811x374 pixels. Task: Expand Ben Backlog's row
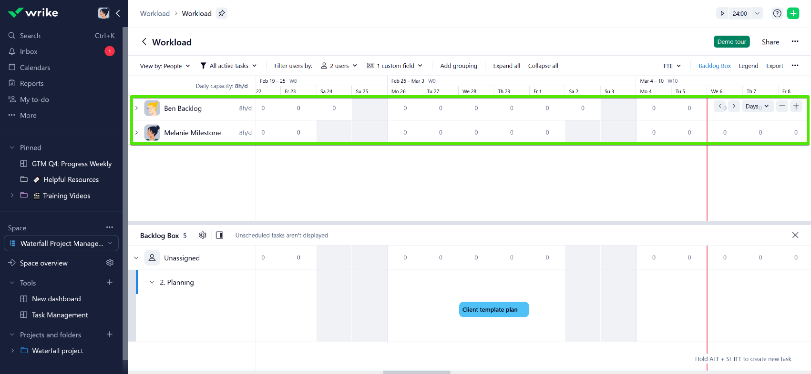[x=136, y=108]
